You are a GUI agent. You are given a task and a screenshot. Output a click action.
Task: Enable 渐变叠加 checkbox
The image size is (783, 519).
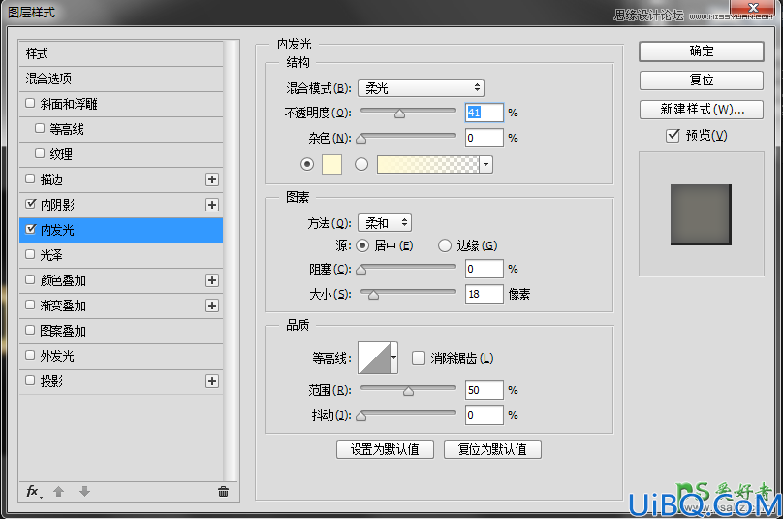pyautogui.click(x=30, y=305)
